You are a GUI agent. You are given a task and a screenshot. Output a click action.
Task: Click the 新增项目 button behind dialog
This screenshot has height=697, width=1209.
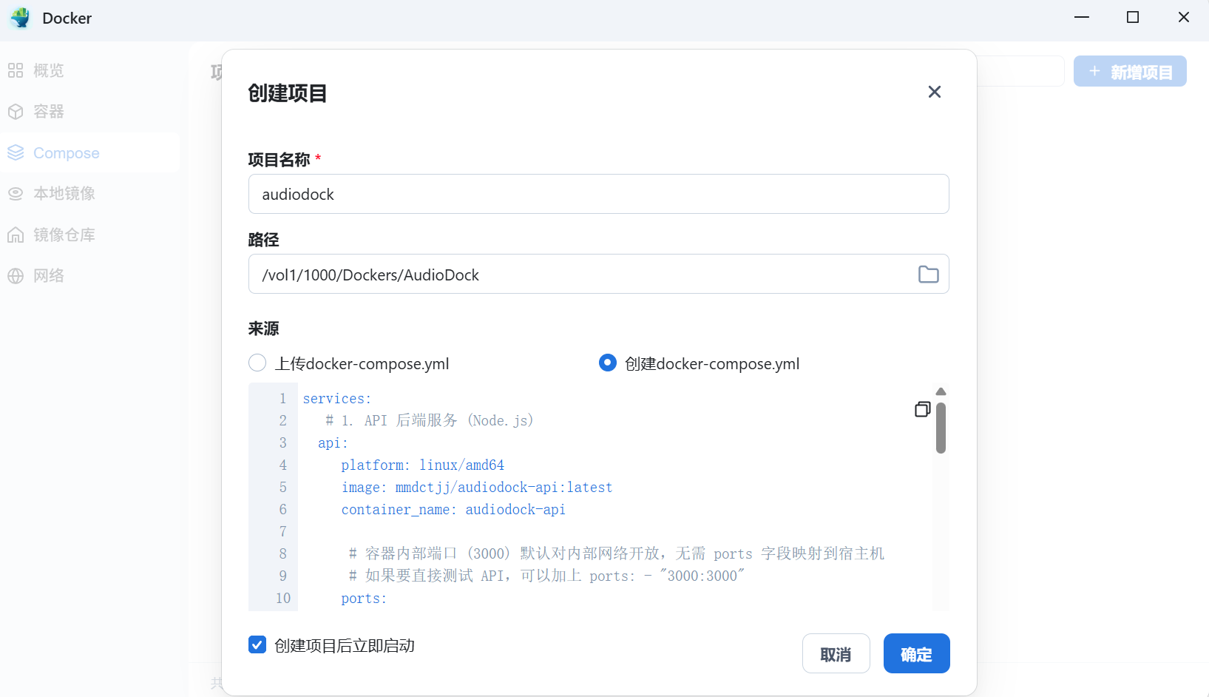(1130, 72)
